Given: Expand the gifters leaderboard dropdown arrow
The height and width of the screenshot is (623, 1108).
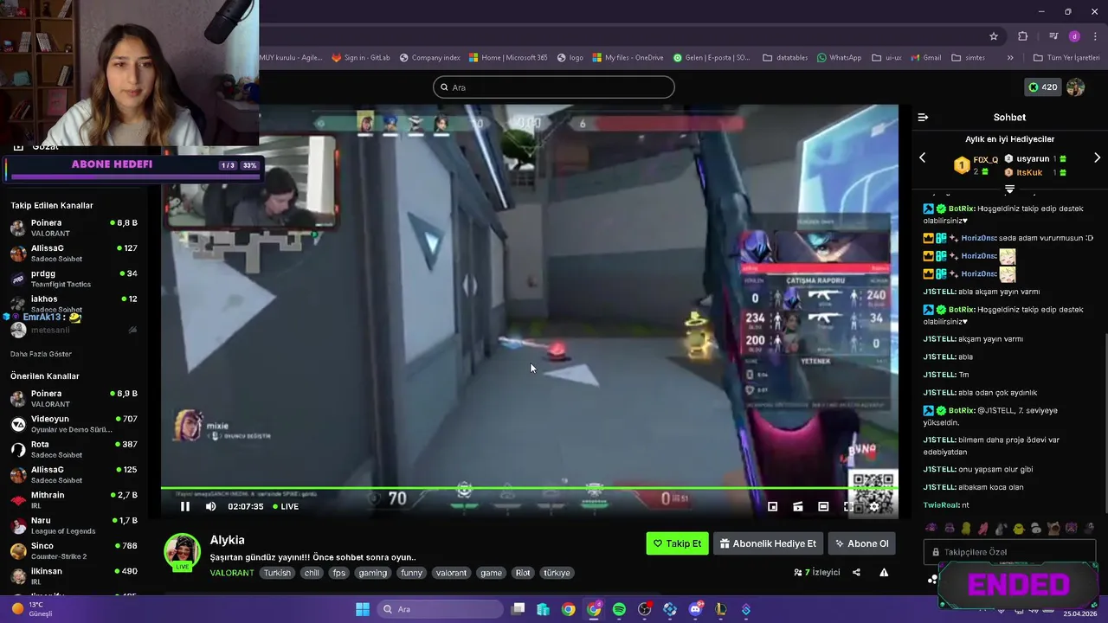Looking at the screenshot, I should 1009,188.
